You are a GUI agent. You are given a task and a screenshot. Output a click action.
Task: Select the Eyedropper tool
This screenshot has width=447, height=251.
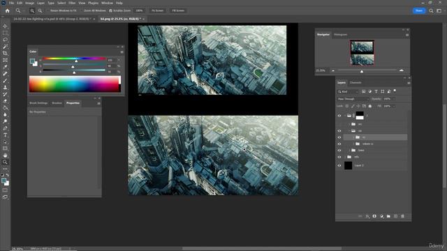(x=5, y=67)
